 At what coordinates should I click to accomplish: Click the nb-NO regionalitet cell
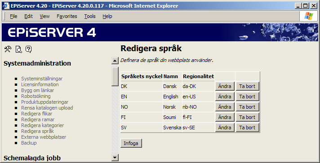[x=198, y=107]
